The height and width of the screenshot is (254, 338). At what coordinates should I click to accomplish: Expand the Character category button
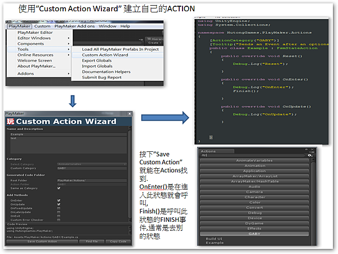255,197
